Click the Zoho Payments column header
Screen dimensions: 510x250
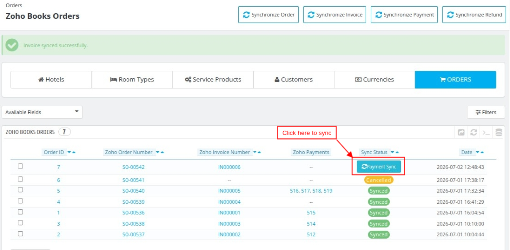311,152
